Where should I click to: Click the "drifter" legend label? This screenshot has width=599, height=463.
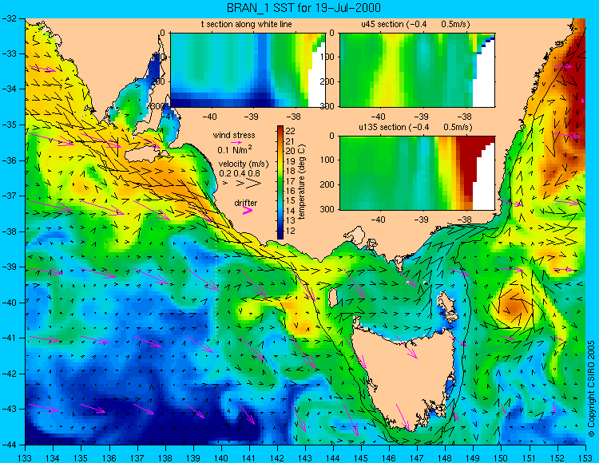246,203
